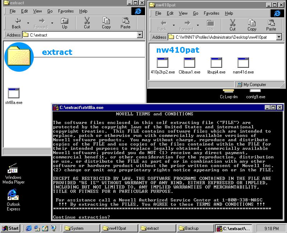287x233 pixels.
Task: Open the File menu in extract window
Action: pos(13,11)
